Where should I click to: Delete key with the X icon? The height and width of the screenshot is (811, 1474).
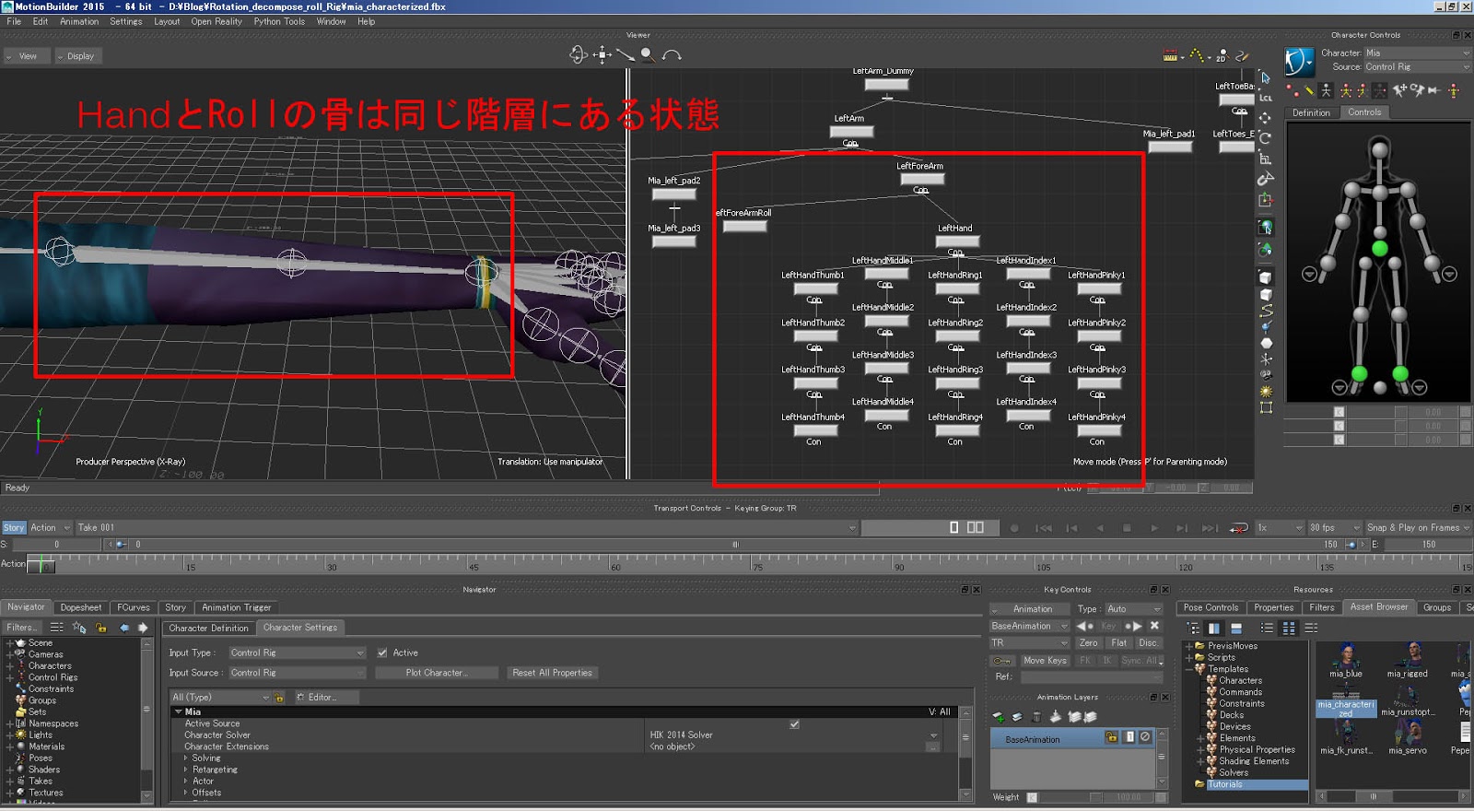tap(1154, 626)
